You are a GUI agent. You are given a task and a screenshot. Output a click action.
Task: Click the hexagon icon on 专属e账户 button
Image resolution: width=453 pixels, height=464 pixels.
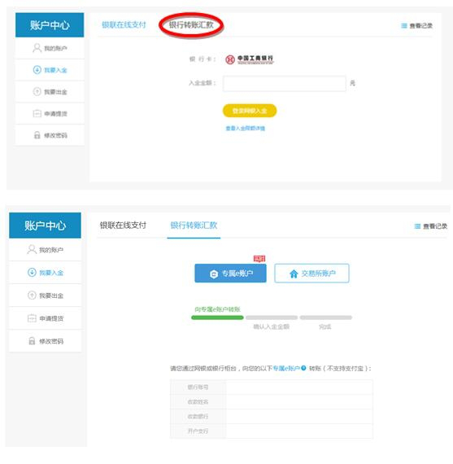click(214, 274)
